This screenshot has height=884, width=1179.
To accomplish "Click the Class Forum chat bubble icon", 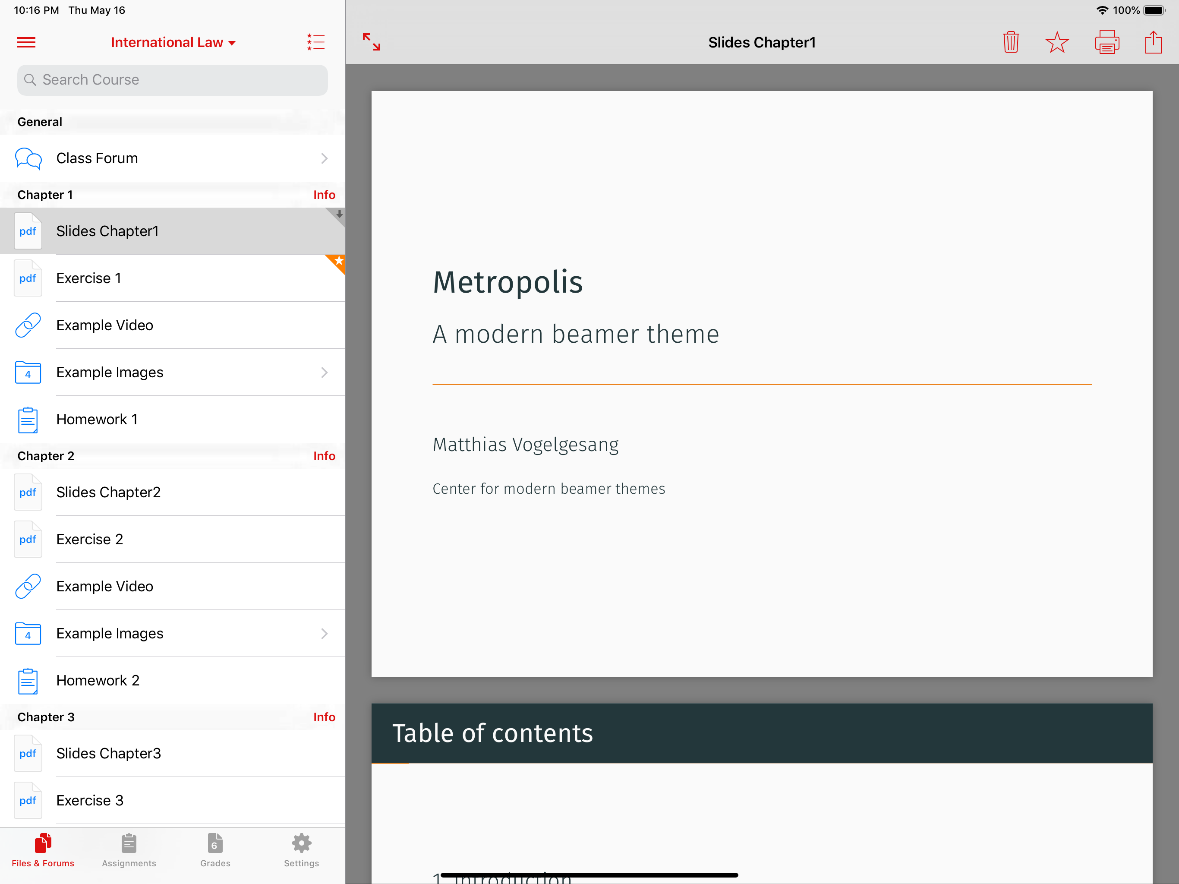I will (28, 158).
